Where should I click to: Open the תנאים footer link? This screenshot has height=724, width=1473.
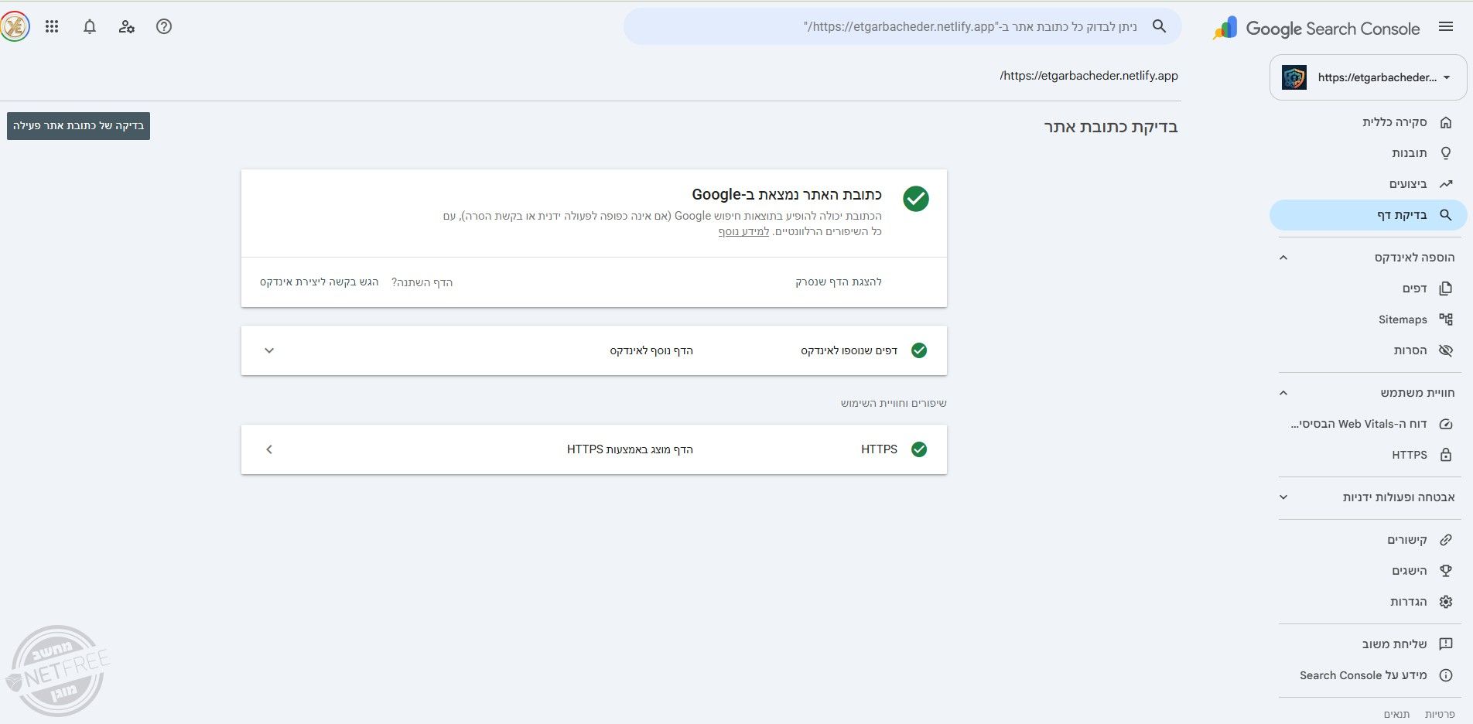(x=1396, y=714)
